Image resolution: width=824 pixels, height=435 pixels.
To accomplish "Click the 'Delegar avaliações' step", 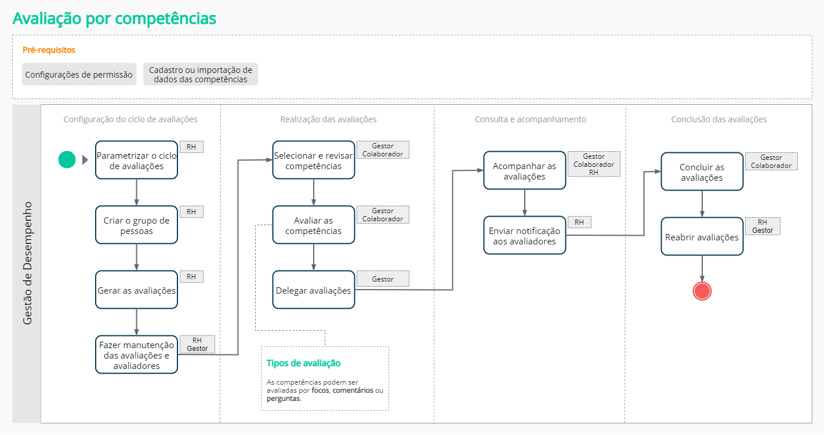I will point(314,290).
